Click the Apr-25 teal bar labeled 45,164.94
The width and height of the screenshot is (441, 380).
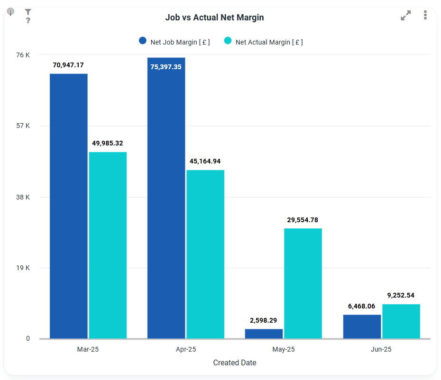tap(205, 254)
